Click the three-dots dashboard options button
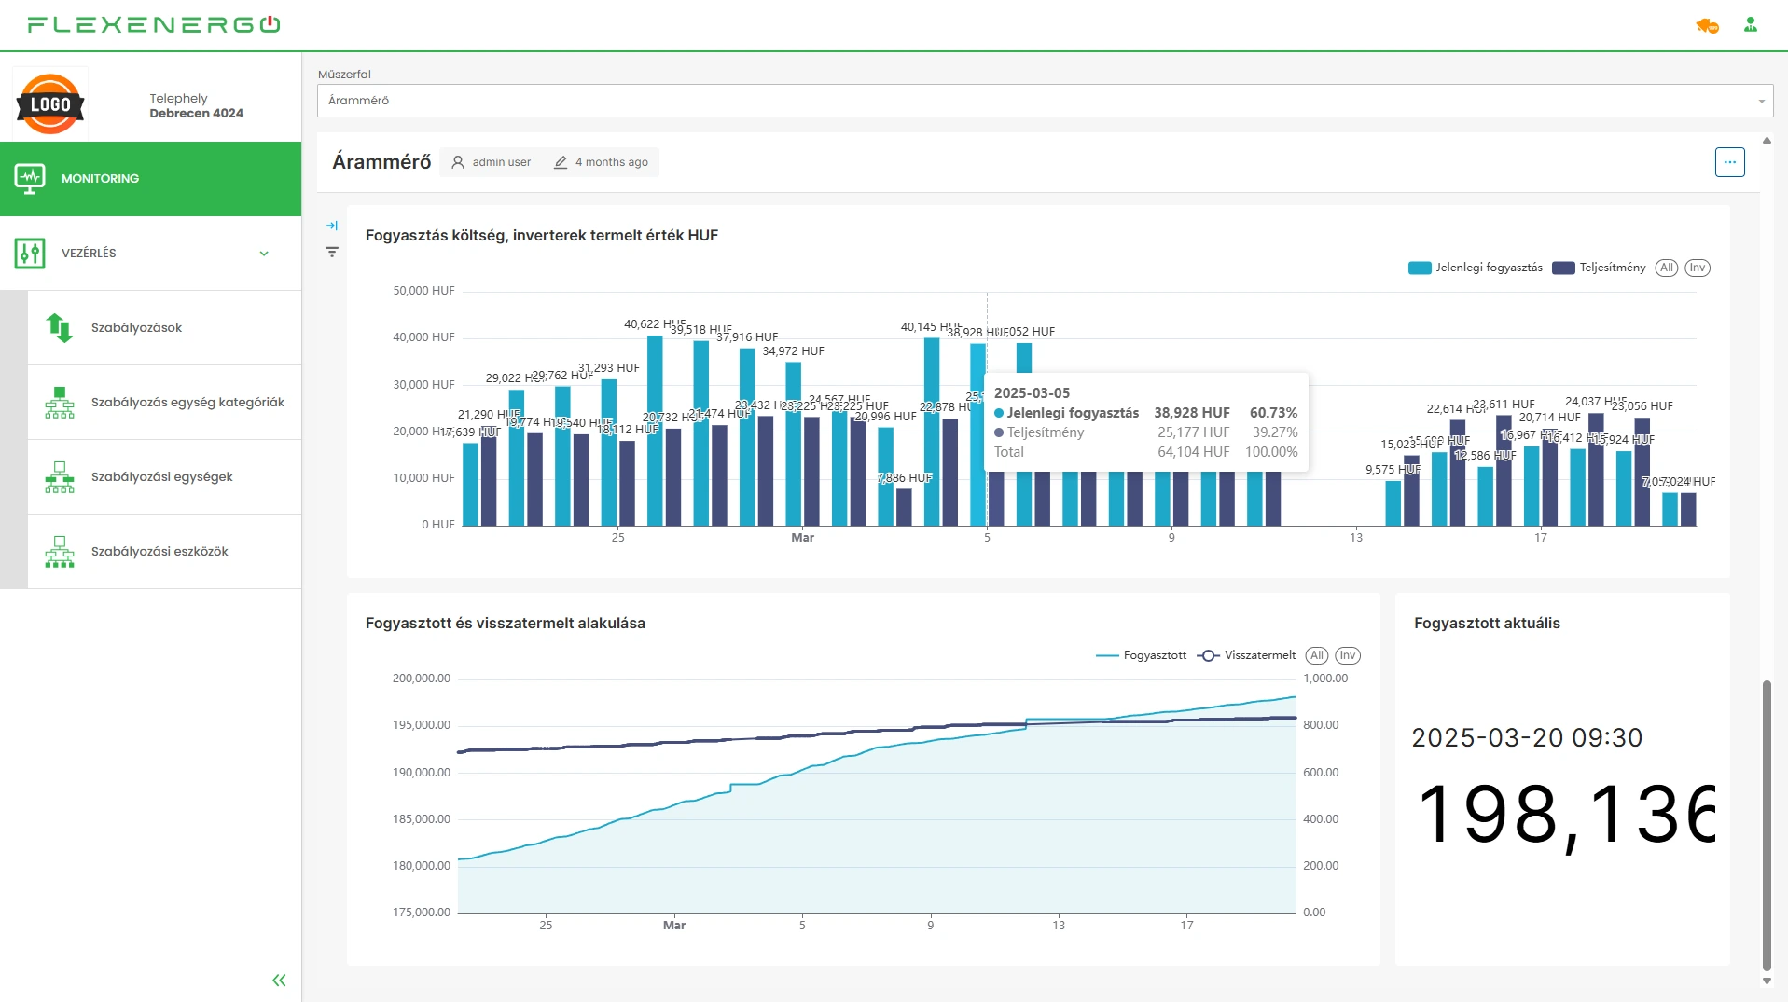The image size is (1788, 1002). [x=1729, y=162]
